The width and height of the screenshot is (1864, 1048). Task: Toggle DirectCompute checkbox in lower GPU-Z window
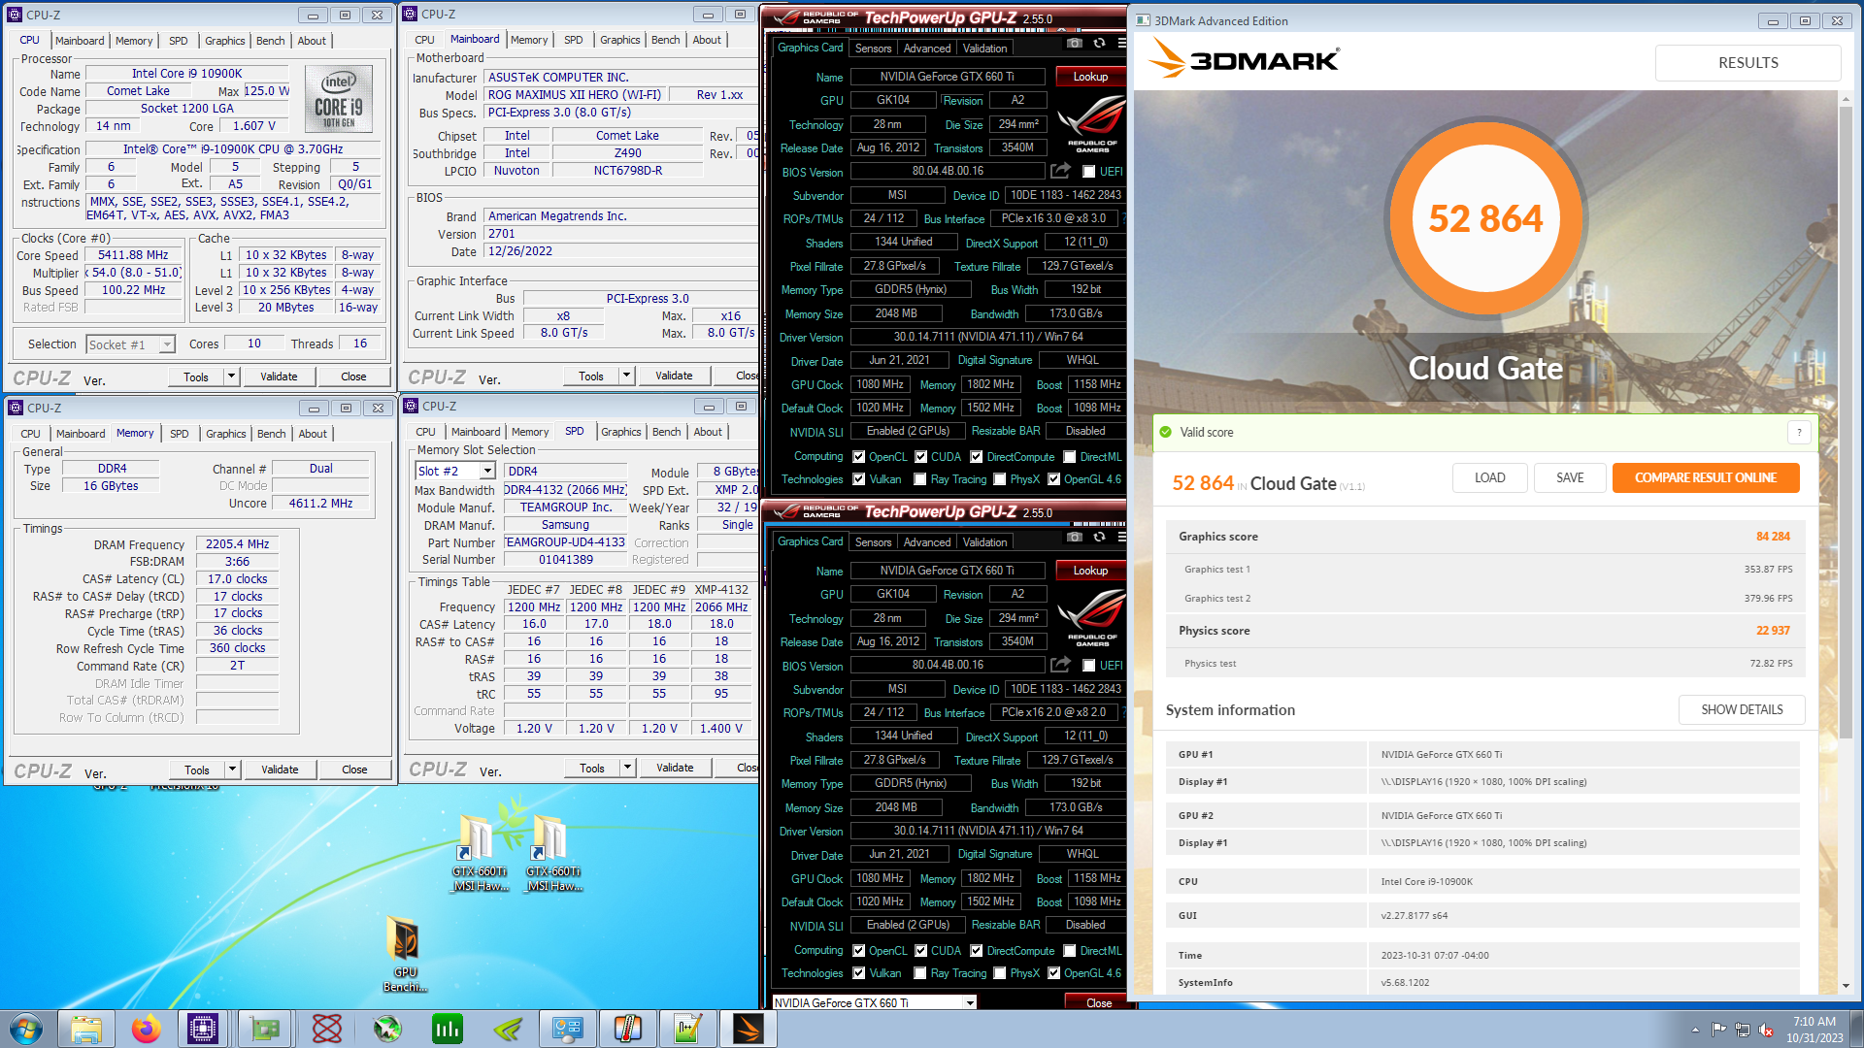tap(977, 951)
